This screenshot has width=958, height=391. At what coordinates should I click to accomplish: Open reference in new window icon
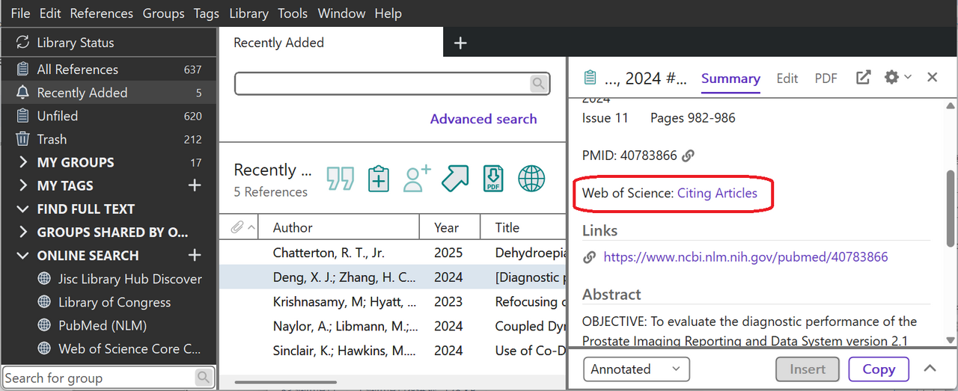863,78
